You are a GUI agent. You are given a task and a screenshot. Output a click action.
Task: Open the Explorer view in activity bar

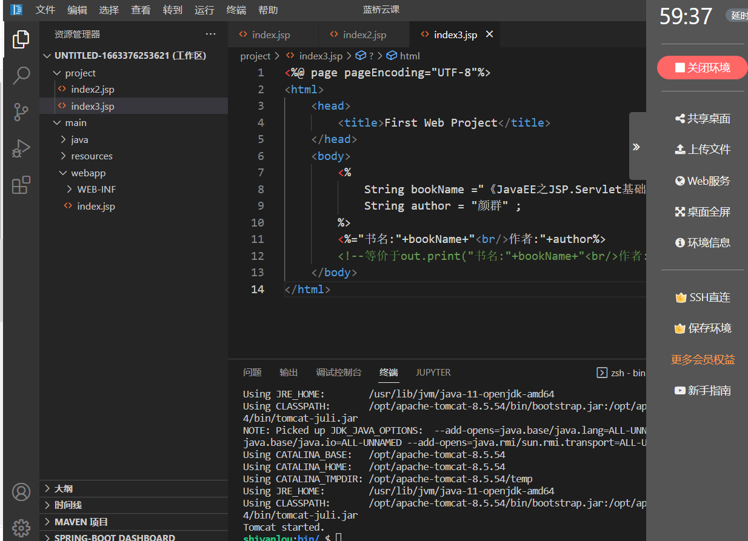pyautogui.click(x=21, y=39)
